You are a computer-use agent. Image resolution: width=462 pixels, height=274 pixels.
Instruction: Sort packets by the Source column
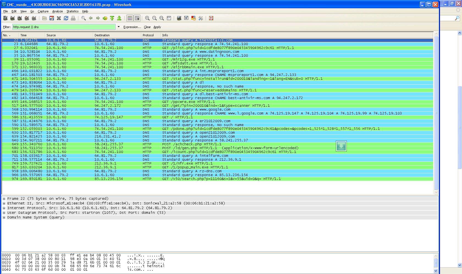[x=69, y=35]
